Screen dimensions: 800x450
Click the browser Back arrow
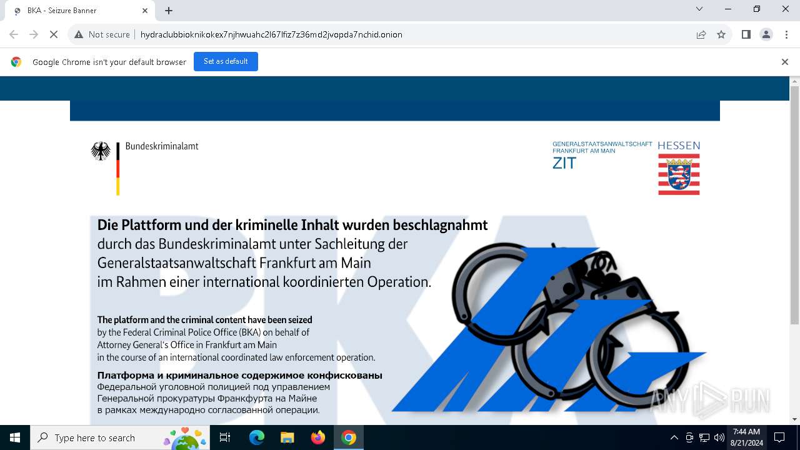click(x=14, y=34)
